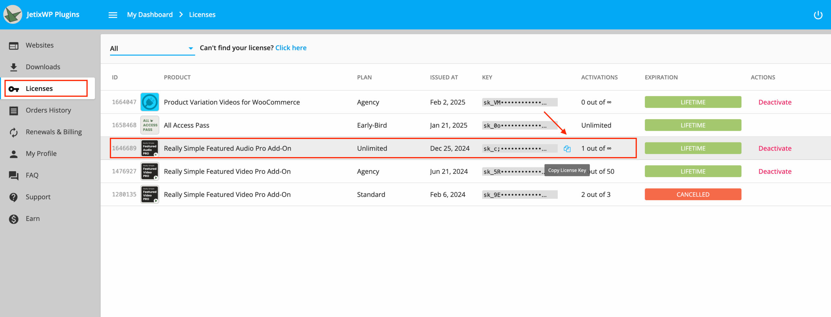
Task: Open Orders History page
Action: pos(48,110)
